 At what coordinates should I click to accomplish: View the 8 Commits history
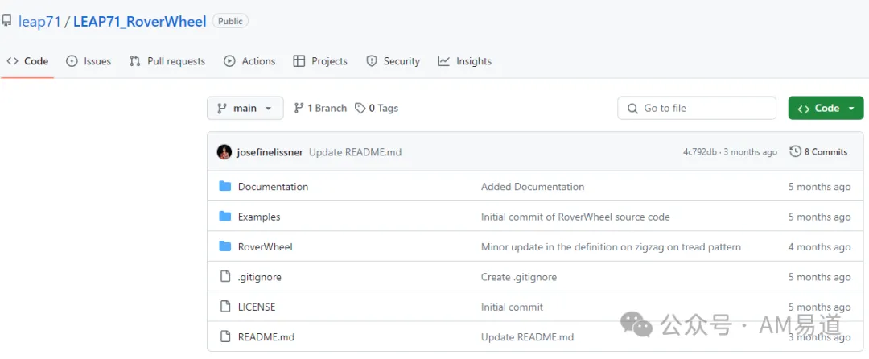818,152
